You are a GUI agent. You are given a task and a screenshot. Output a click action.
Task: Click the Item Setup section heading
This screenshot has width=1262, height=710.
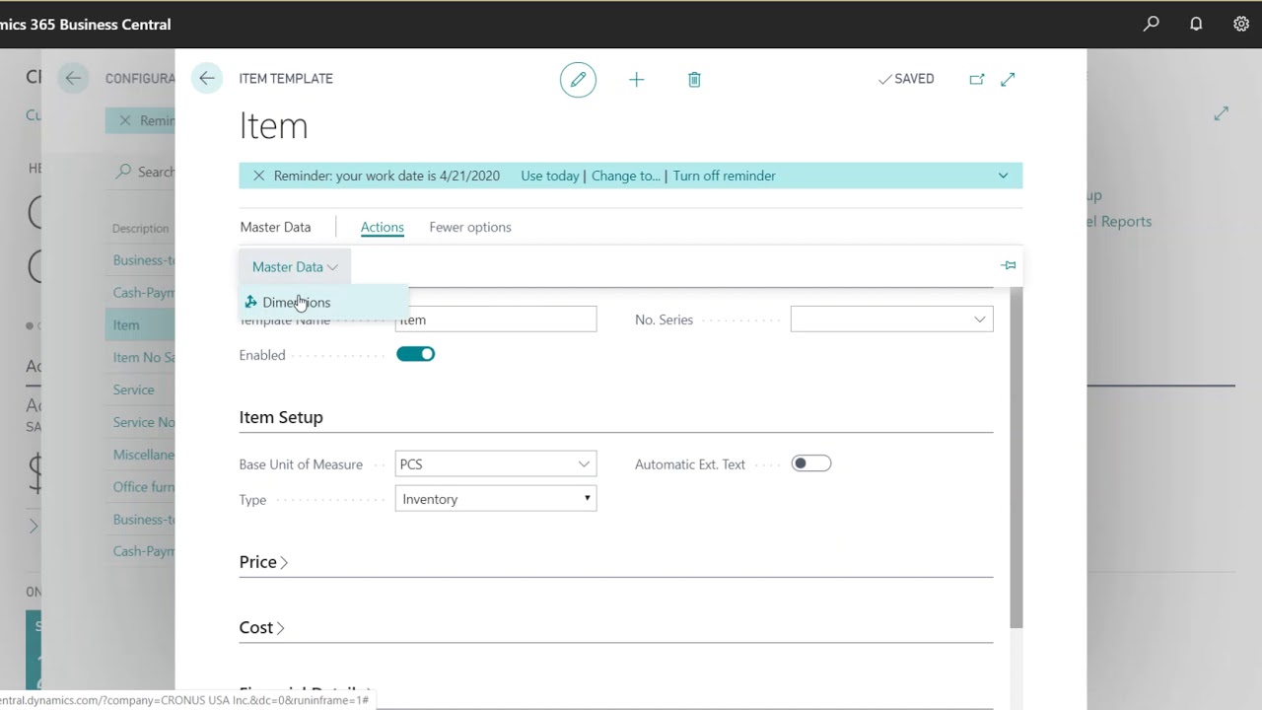(x=281, y=417)
